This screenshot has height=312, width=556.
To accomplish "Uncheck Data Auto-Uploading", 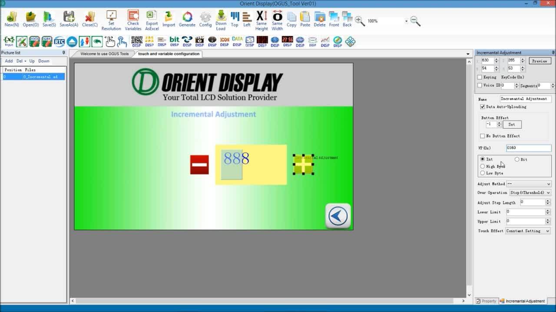I will (483, 107).
